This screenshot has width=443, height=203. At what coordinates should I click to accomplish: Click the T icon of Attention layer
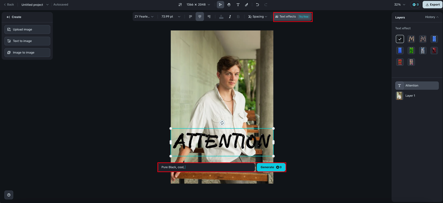(x=399, y=86)
